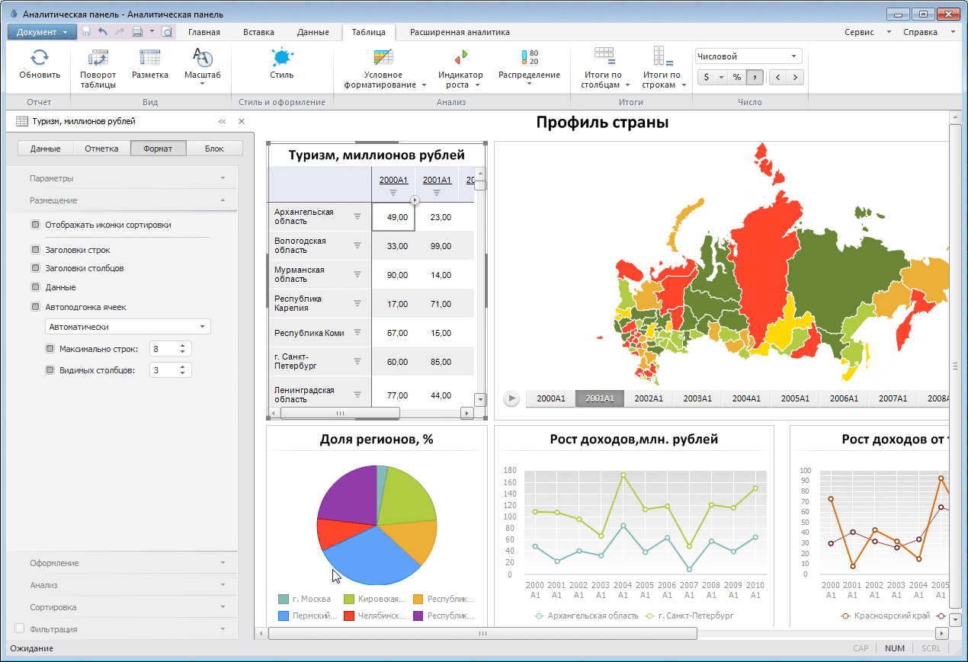
Task: Switch to the Расширенная аналитика tab
Action: tap(460, 32)
